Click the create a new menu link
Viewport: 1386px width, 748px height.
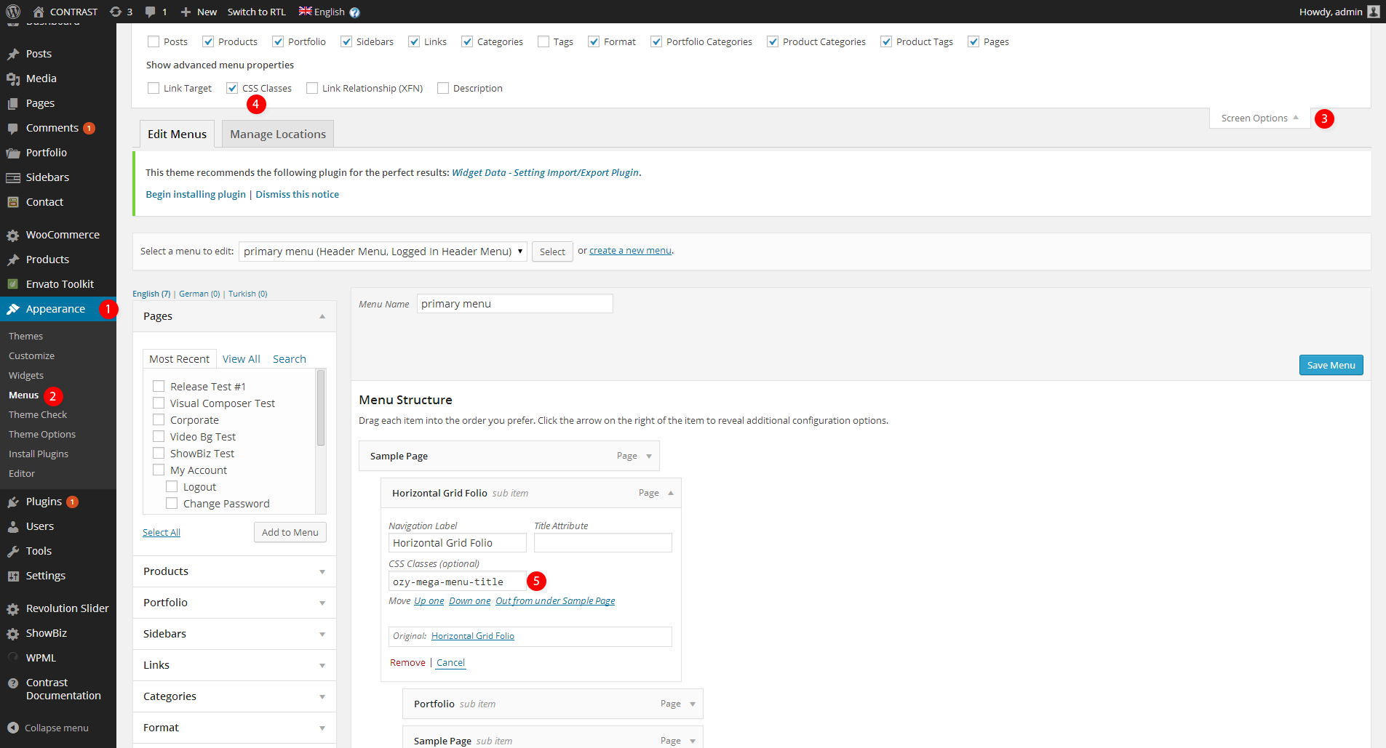click(630, 251)
